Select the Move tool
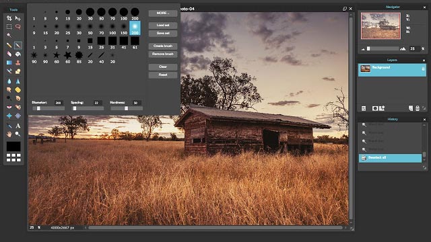431x242 pixels. 18,18
